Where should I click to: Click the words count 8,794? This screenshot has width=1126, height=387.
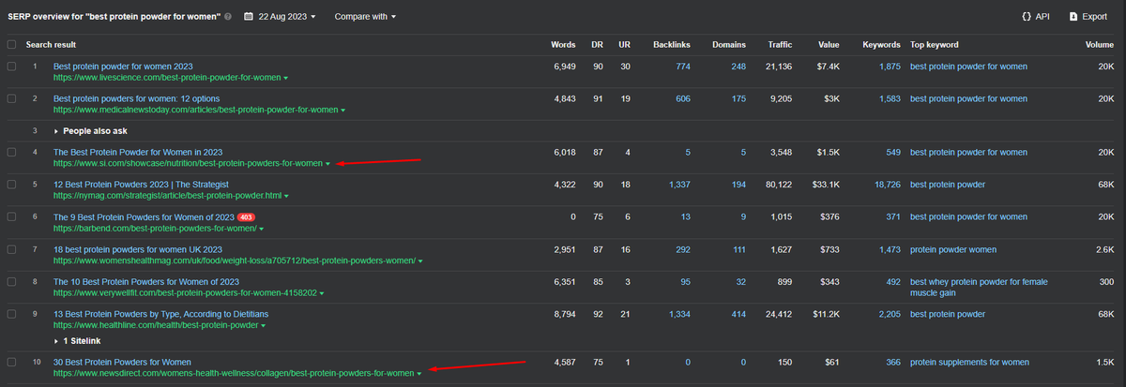pos(566,314)
